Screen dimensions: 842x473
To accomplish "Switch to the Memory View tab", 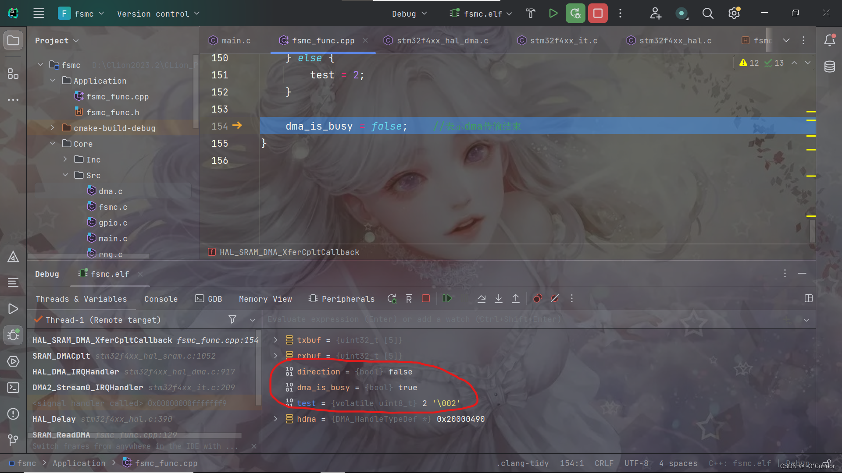I will click(265, 299).
